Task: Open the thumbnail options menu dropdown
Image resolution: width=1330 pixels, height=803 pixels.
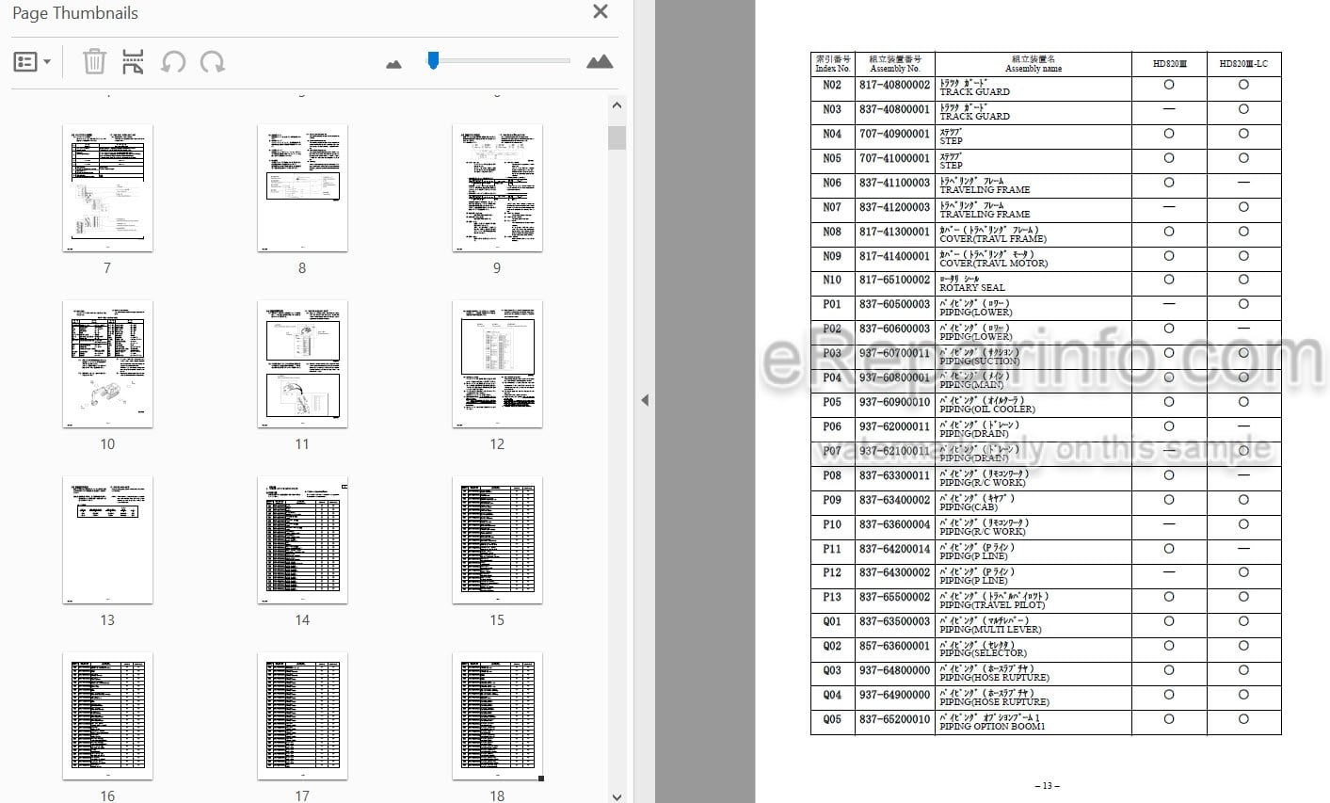Action: [x=32, y=62]
